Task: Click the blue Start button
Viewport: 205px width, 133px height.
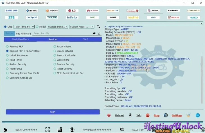Action: click(53, 112)
